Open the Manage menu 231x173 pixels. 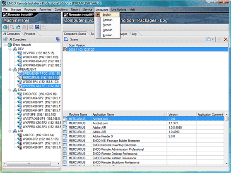point(16,9)
